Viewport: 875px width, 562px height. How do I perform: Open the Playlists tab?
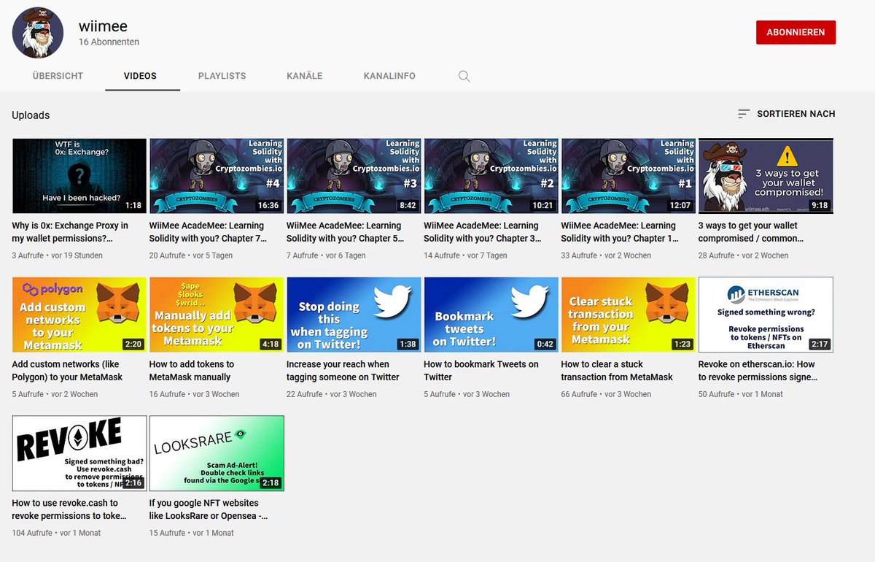pos(222,76)
